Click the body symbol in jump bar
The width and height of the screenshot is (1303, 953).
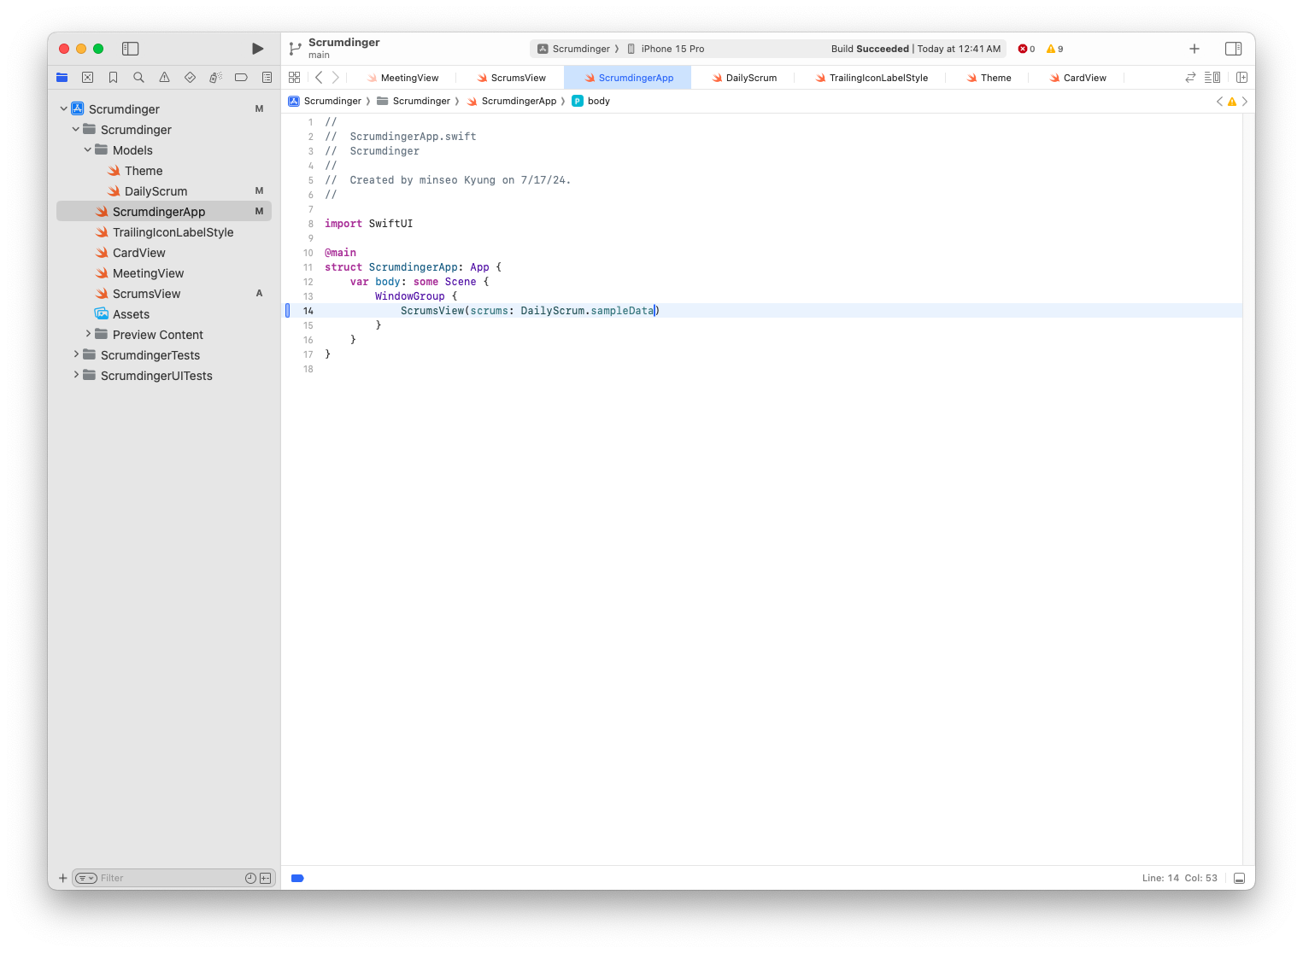pos(591,101)
